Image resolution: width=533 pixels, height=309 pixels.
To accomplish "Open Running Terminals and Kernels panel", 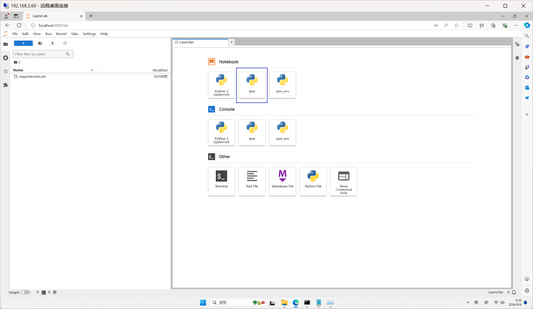I will [x=6, y=58].
